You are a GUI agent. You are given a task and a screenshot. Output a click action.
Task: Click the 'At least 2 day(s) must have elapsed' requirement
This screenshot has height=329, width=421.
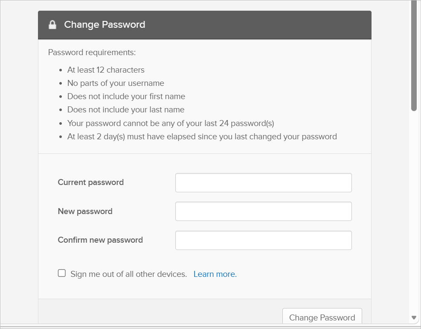(202, 137)
